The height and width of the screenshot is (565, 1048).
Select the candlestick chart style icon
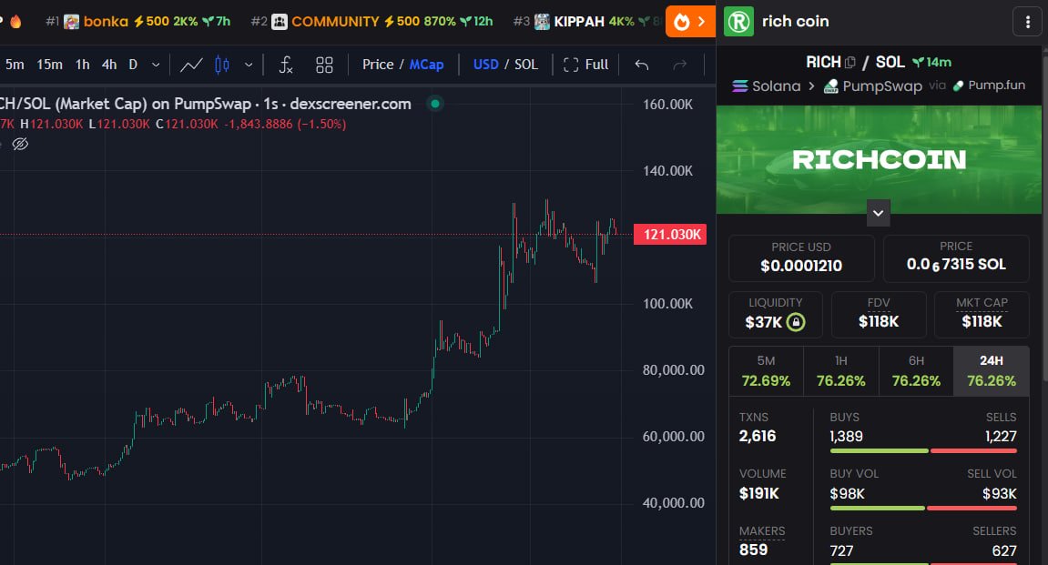[222, 65]
